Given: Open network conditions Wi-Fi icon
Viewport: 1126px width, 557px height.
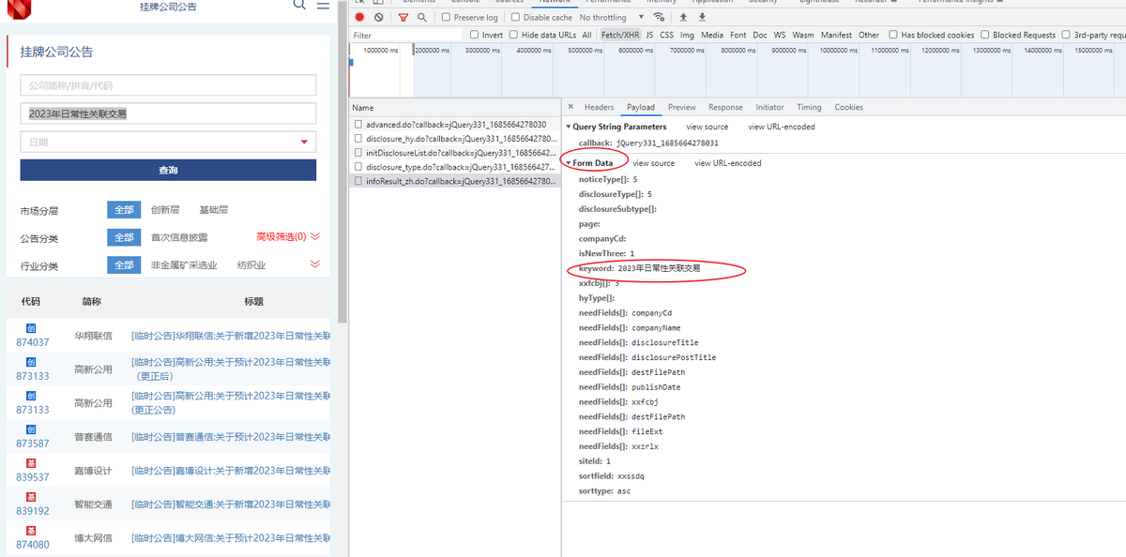Looking at the screenshot, I should (662, 17).
